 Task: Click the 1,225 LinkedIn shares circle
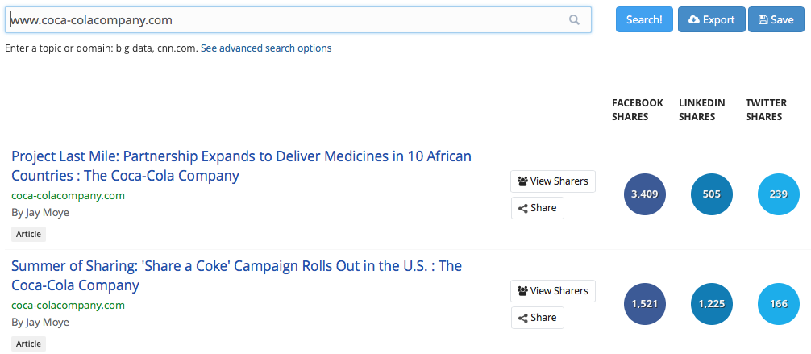pyautogui.click(x=712, y=304)
